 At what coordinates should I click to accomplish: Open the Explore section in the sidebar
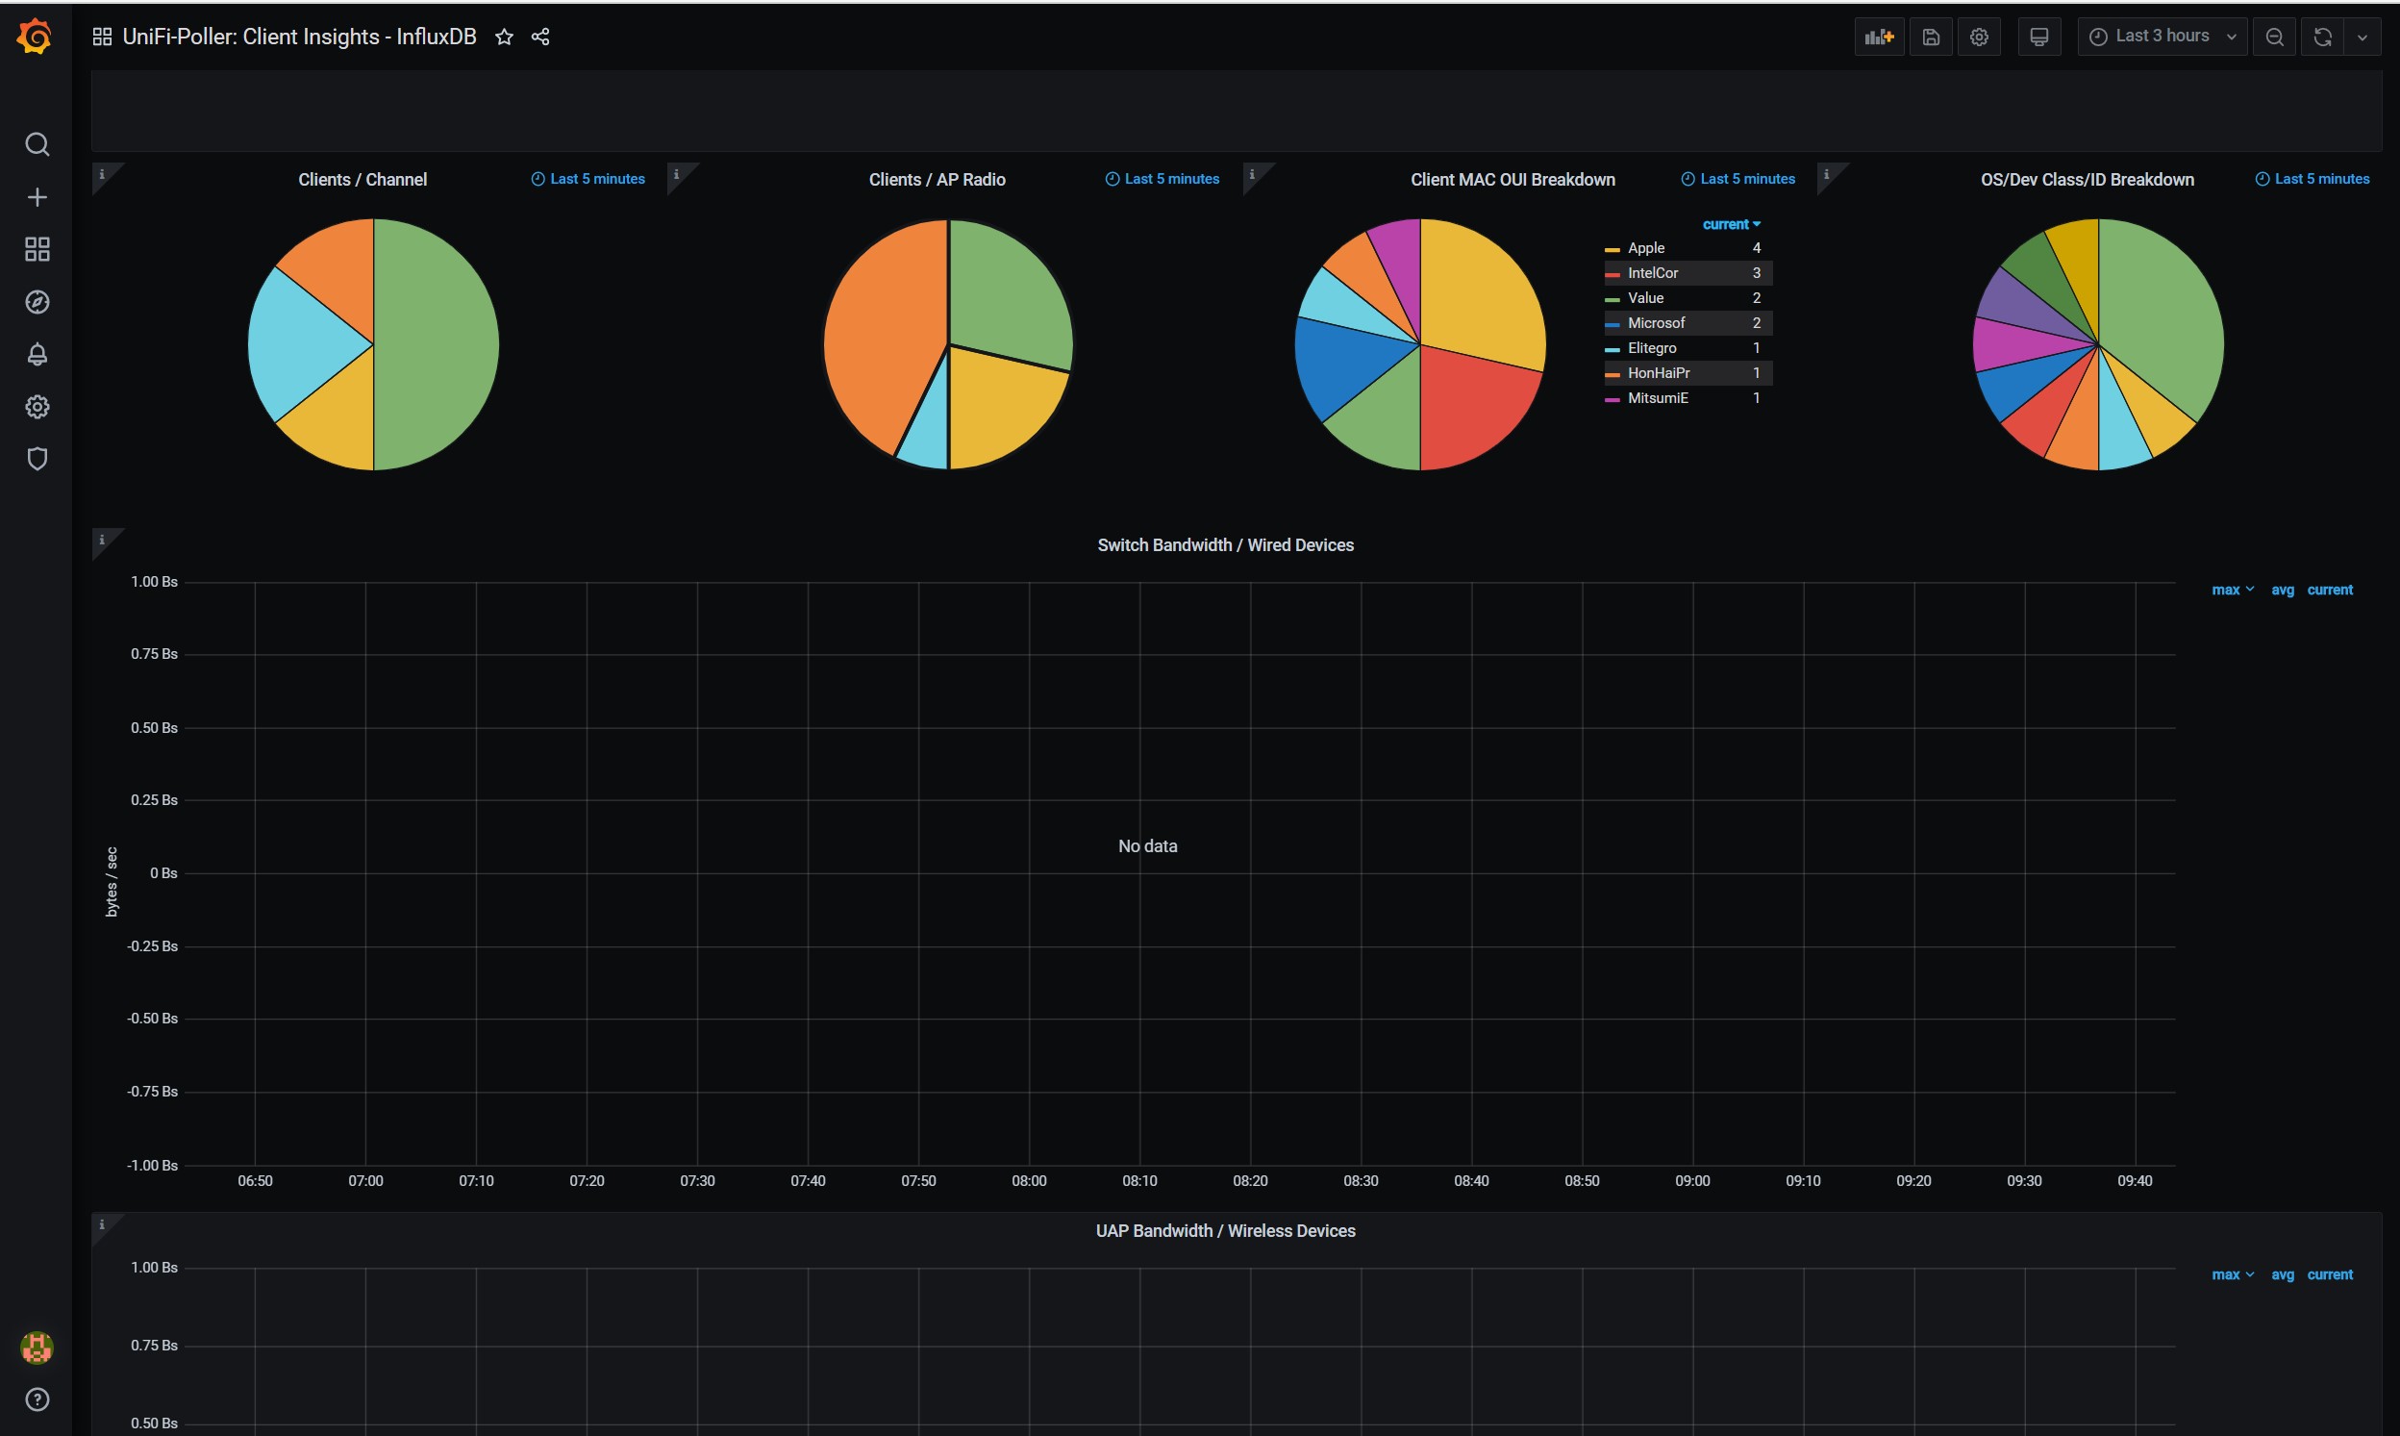pos(37,302)
